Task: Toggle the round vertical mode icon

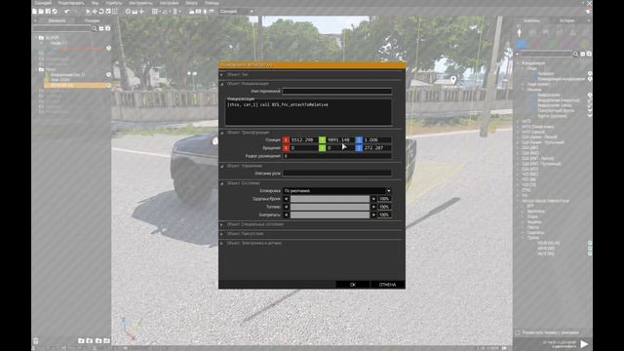Action: (128, 11)
